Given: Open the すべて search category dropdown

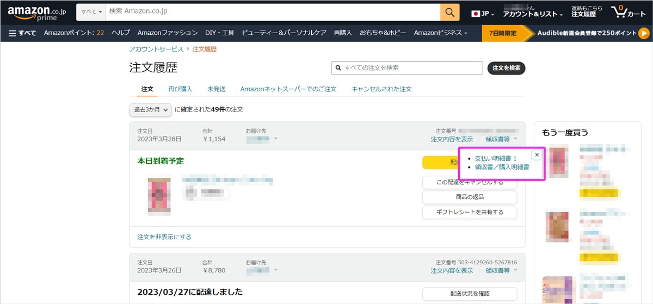Looking at the screenshot, I should click(x=91, y=12).
